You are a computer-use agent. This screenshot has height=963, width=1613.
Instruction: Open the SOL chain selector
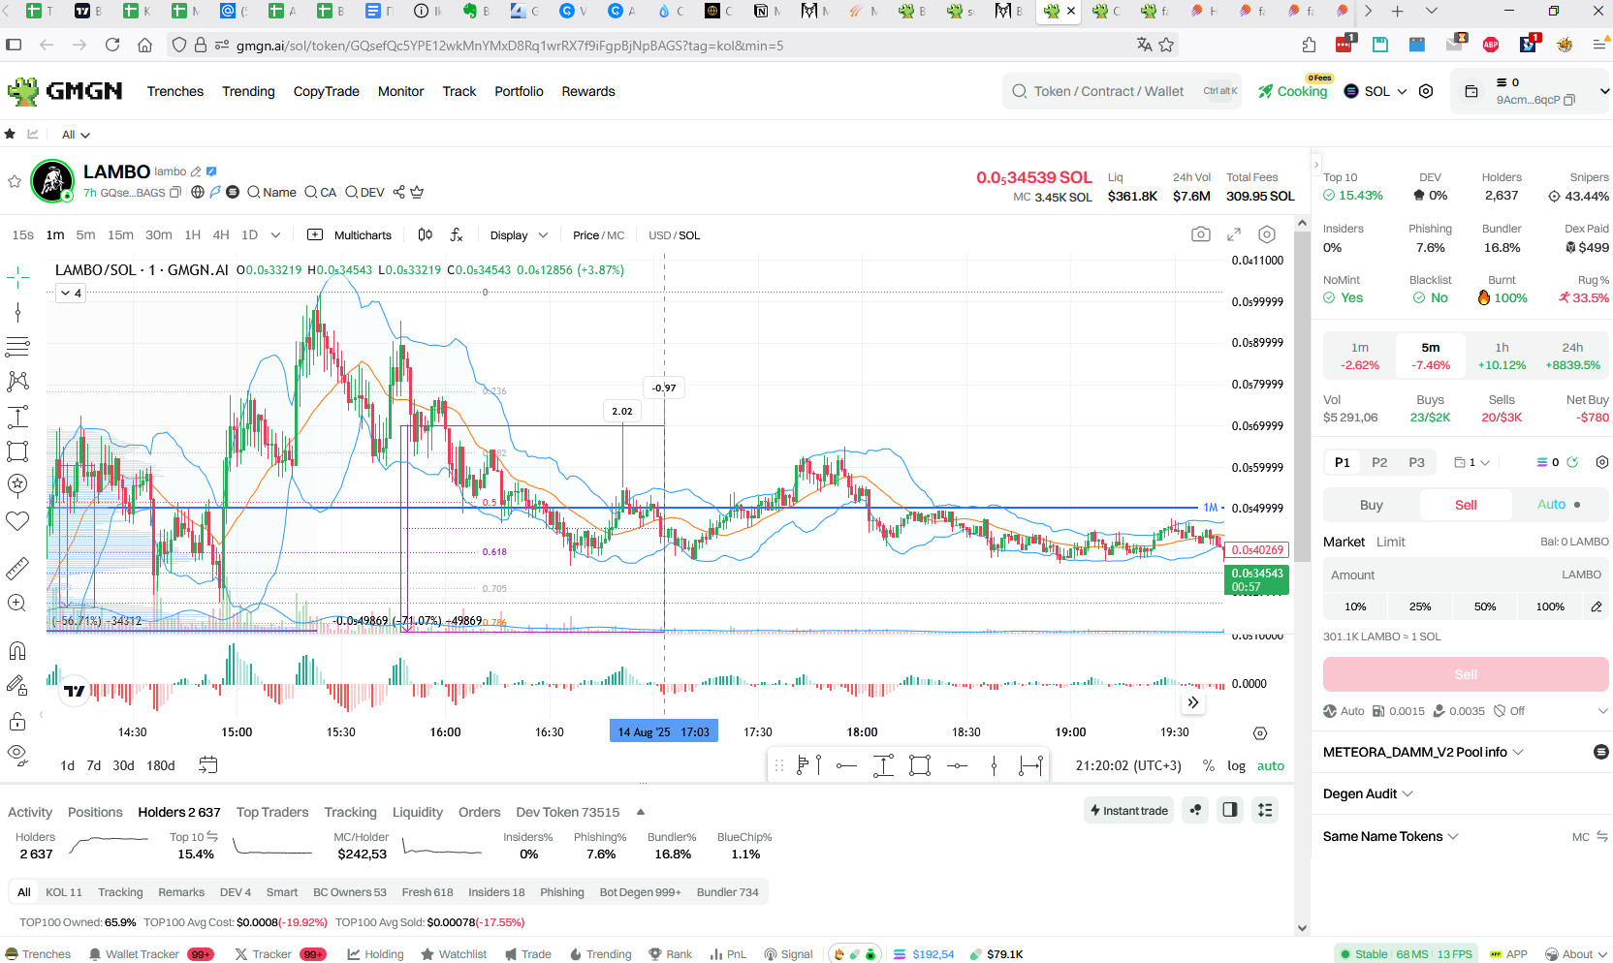coord(1376,91)
